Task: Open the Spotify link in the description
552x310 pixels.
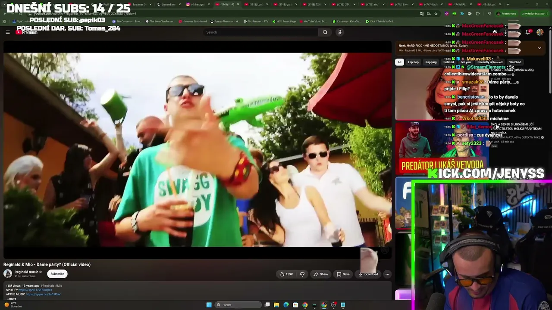Action: [35, 290]
